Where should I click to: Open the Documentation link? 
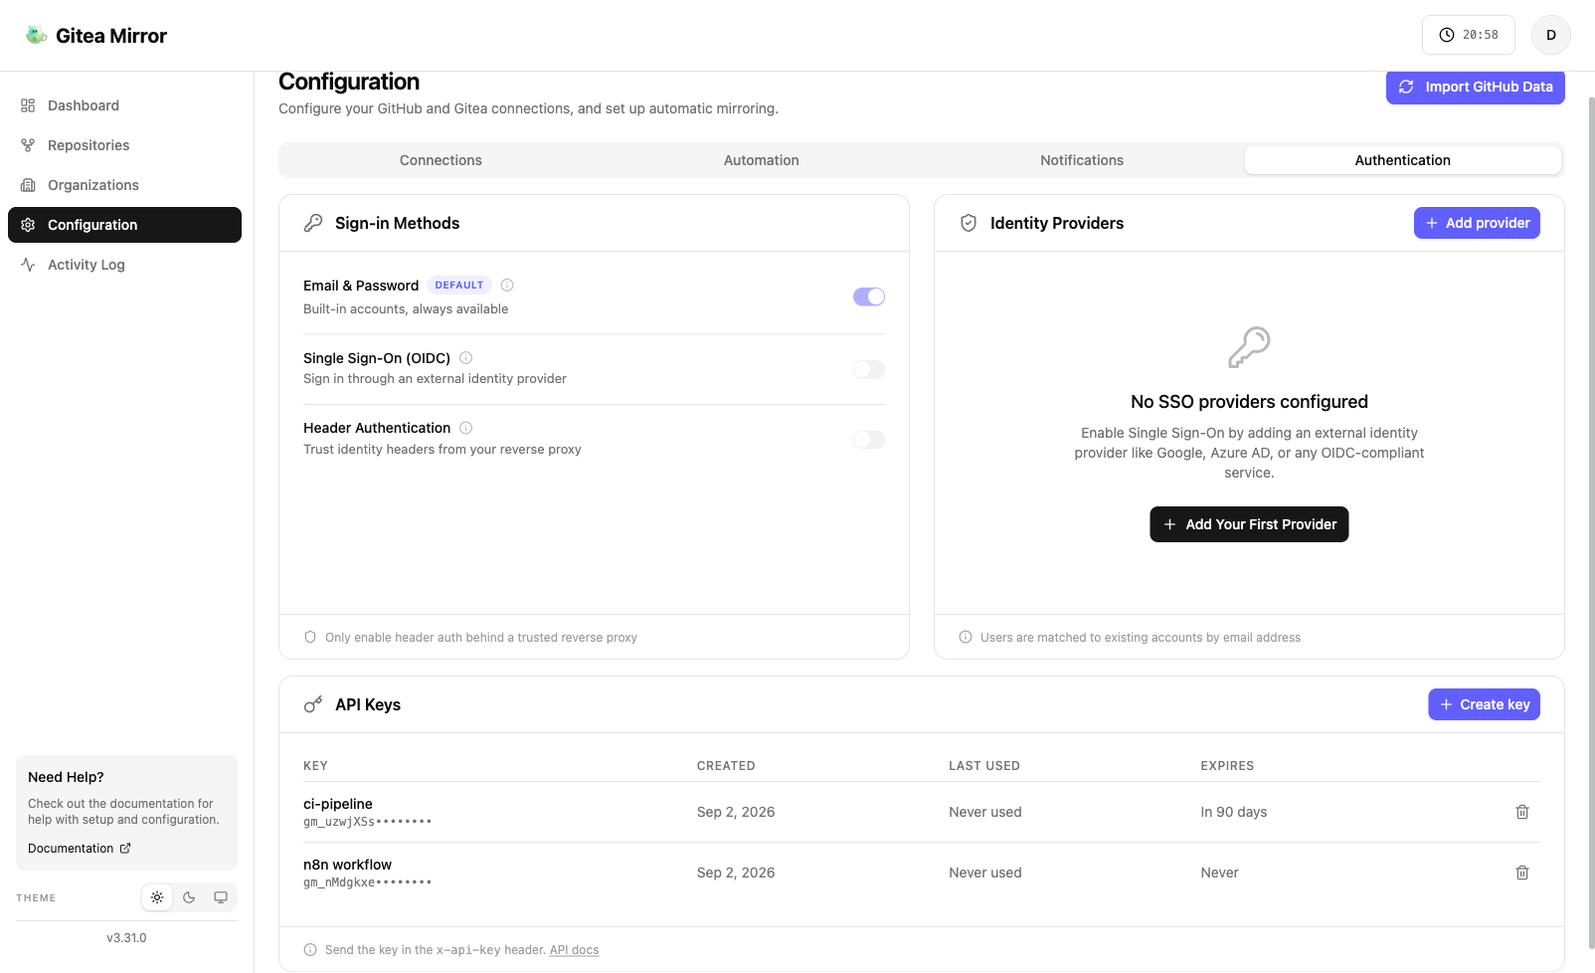coord(79,849)
